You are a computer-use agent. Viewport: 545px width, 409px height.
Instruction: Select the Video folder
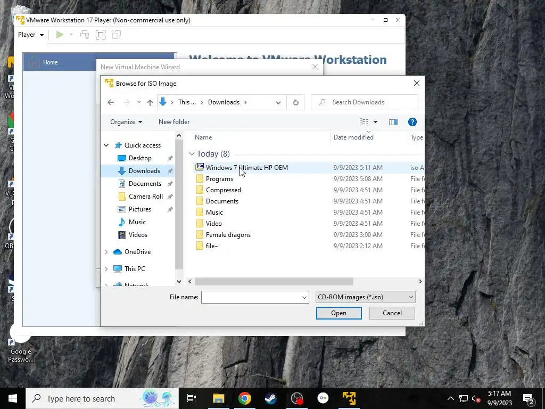pos(213,223)
